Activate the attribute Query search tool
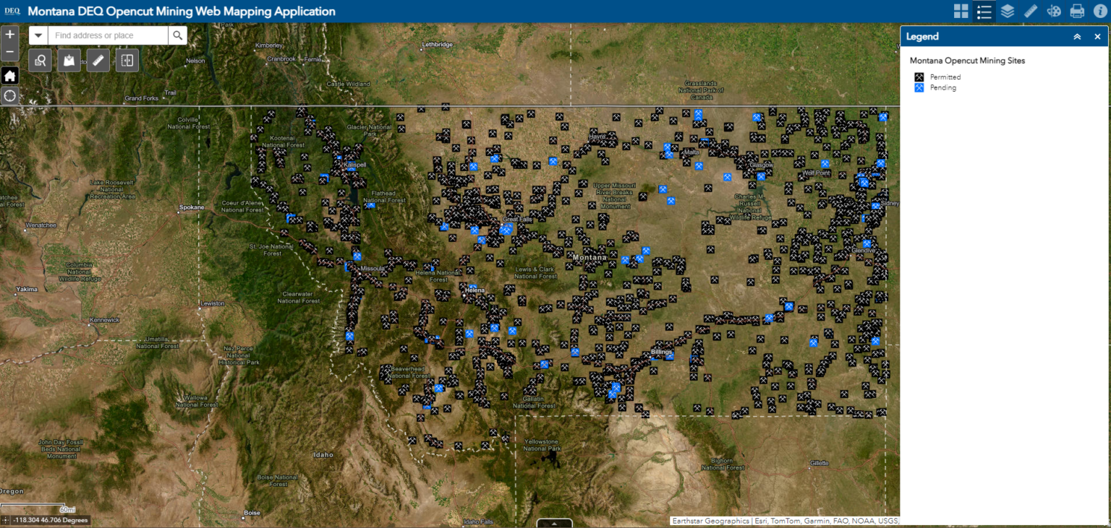 point(40,60)
